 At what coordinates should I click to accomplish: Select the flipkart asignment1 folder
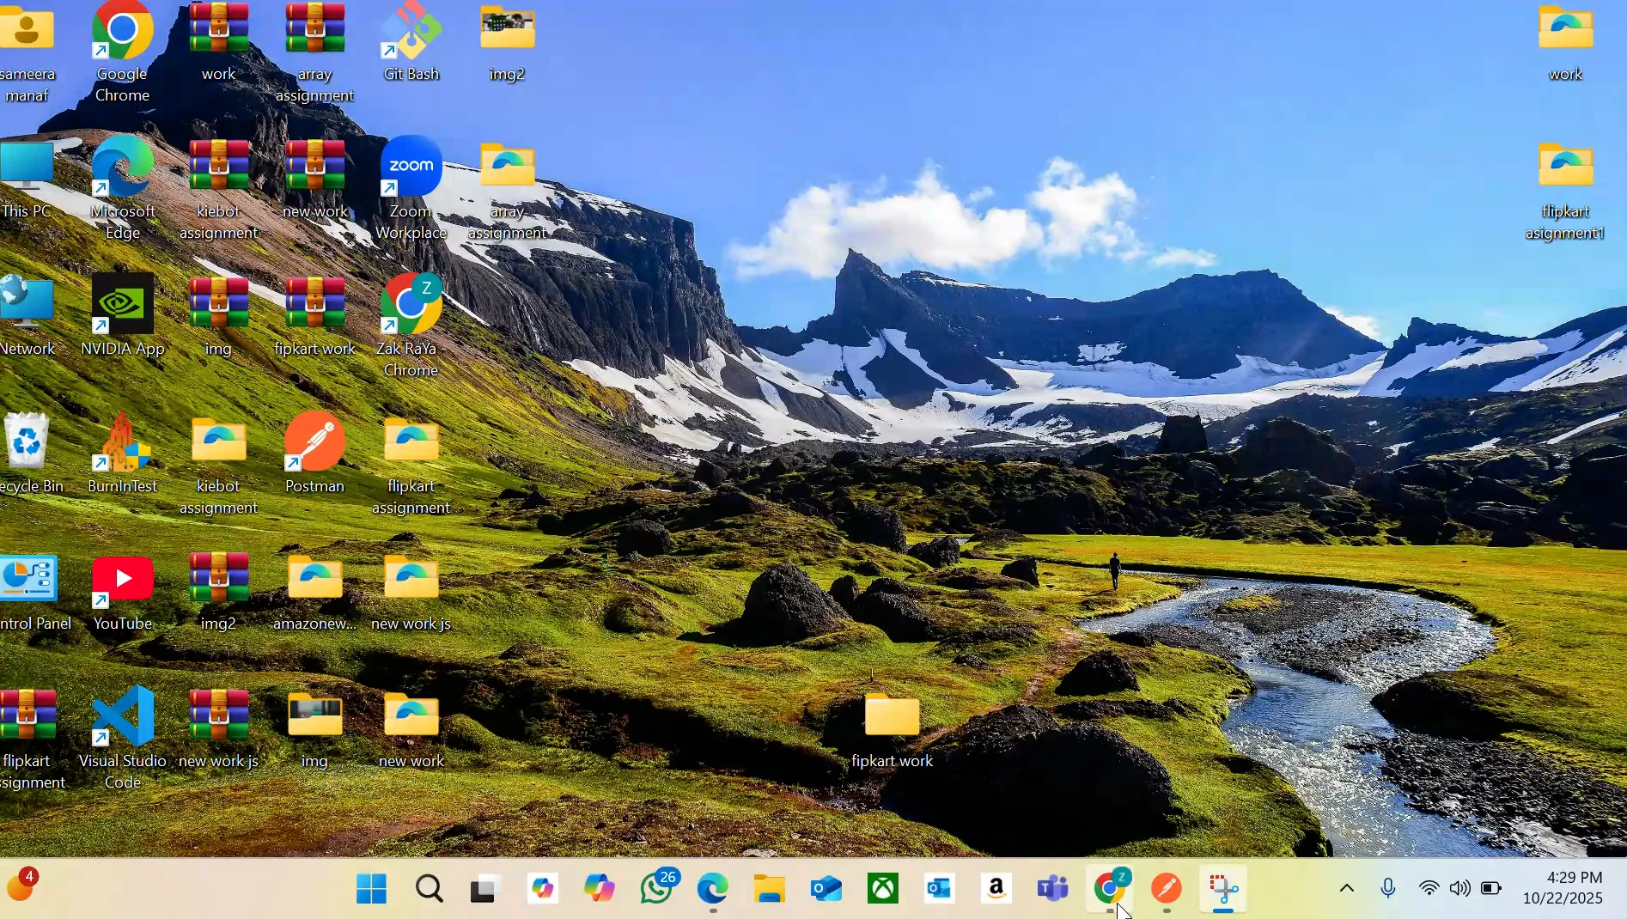[x=1565, y=191]
